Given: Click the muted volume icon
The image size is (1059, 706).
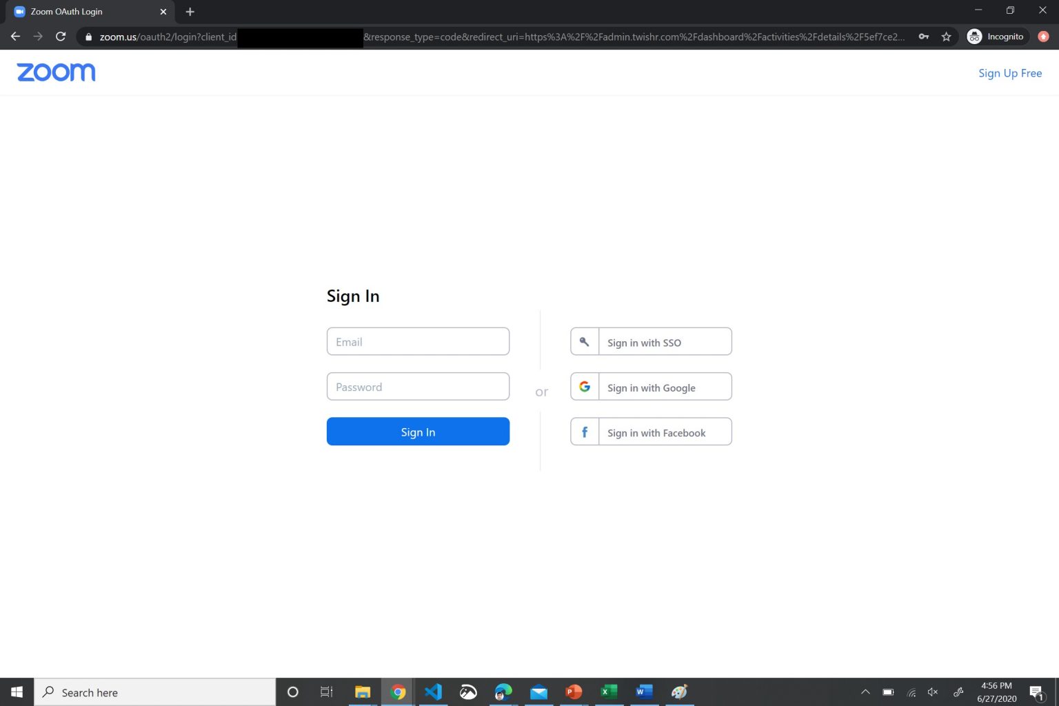Looking at the screenshot, I should pyautogui.click(x=933, y=692).
